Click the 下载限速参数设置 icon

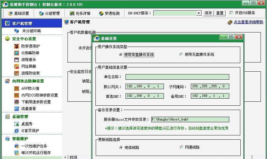[17, 102]
